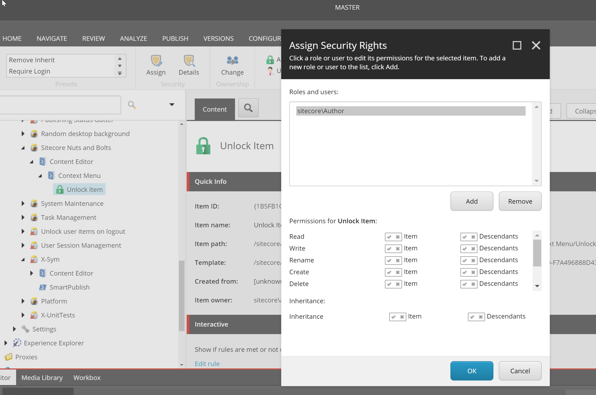
Task: Allow Rename permission for Item
Action: click(x=389, y=260)
